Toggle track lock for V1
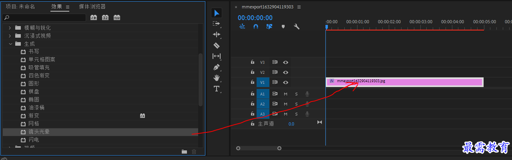The height and width of the screenshot is (160, 512). point(253,82)
